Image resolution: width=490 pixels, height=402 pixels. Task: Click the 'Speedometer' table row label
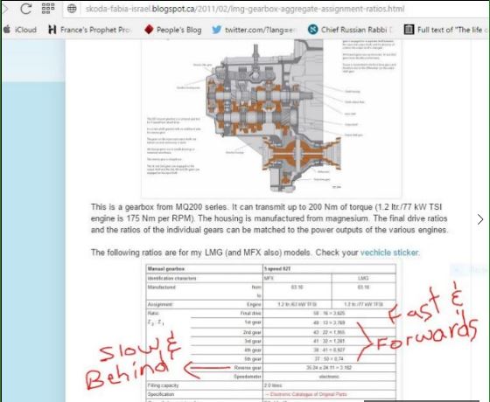click(248, 377)
